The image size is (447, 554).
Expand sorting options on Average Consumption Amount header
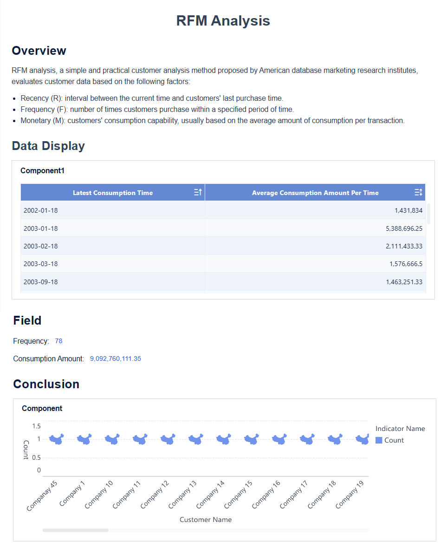418,192
